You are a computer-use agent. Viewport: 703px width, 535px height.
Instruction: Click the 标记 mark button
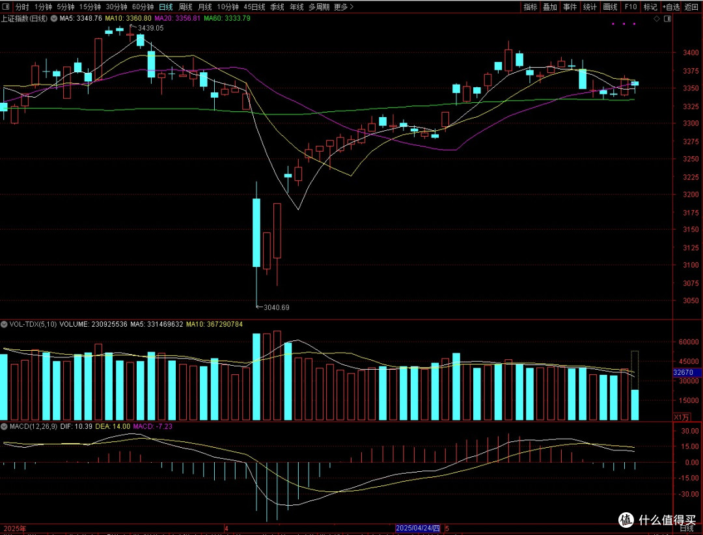(650, 7)
